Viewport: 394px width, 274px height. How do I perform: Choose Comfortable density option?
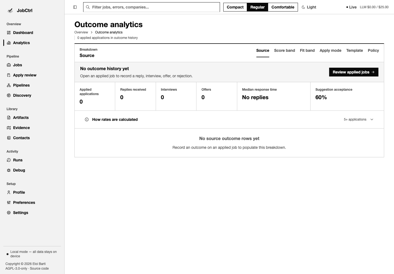coord(283,7)
